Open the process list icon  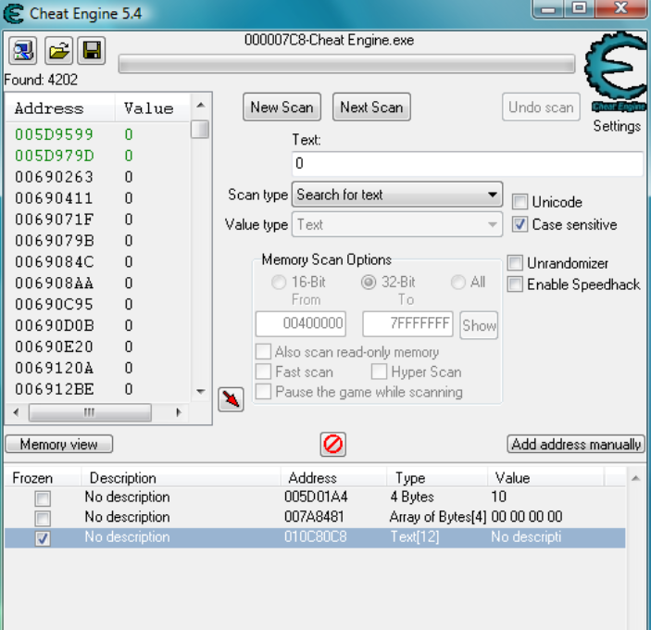[23, 51]
